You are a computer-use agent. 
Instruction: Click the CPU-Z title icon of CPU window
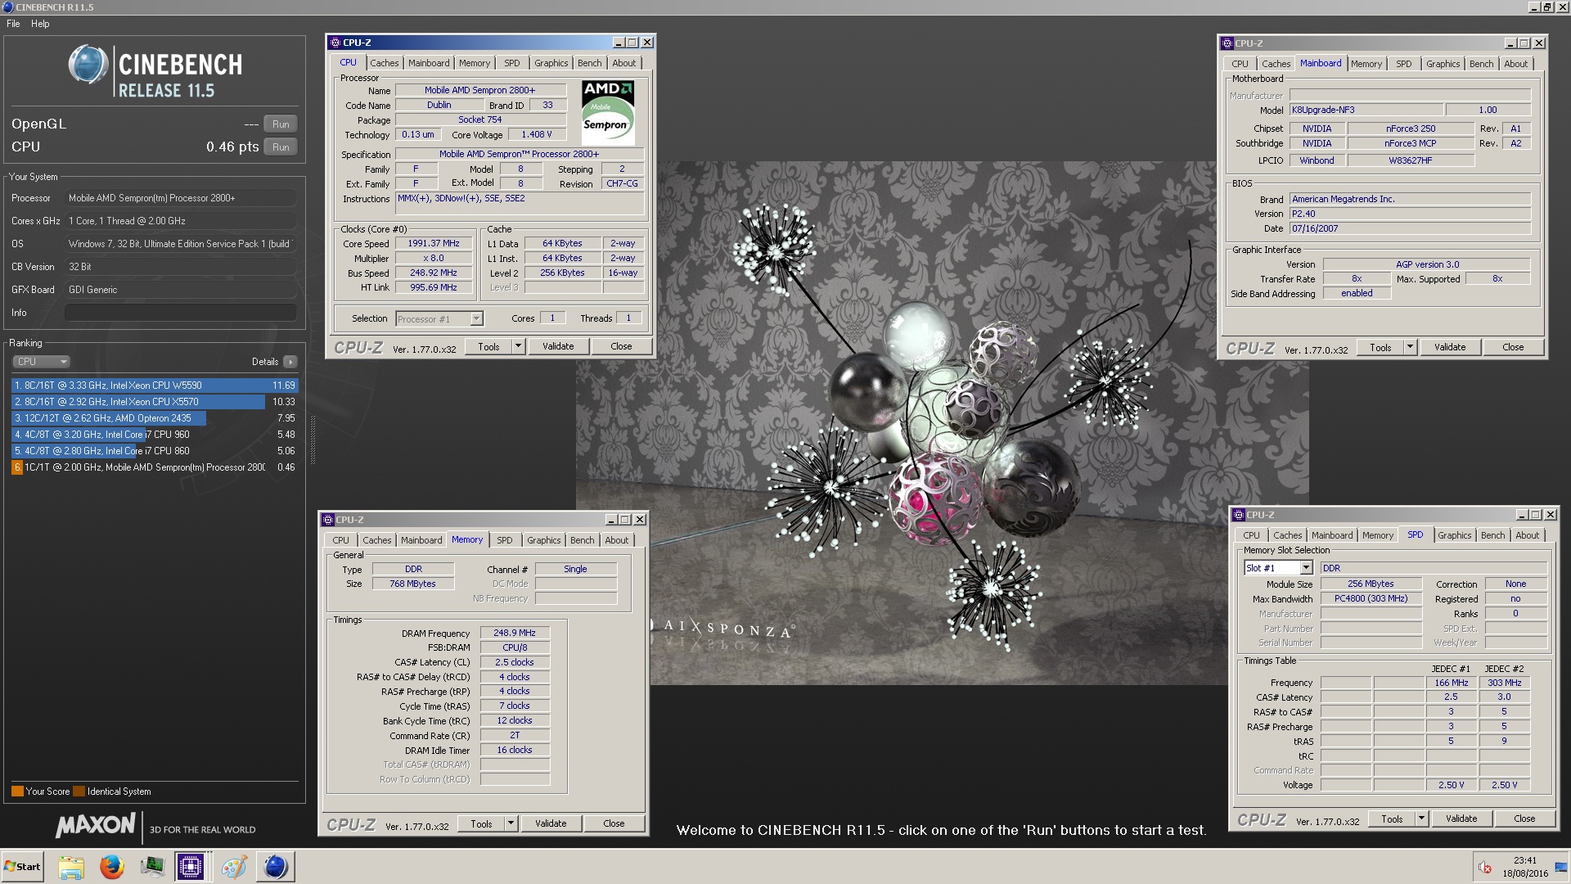click(x=334, y=43)
